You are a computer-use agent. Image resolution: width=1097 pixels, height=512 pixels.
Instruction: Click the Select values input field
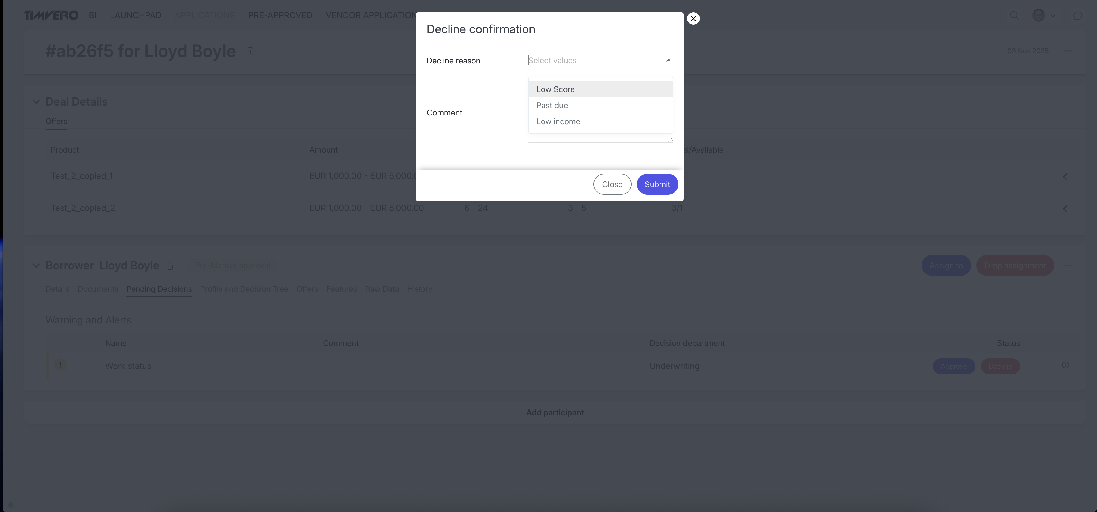pos(592,61)
